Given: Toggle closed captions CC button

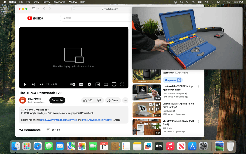Looking at the screenshot, I should tap(81, 84).
